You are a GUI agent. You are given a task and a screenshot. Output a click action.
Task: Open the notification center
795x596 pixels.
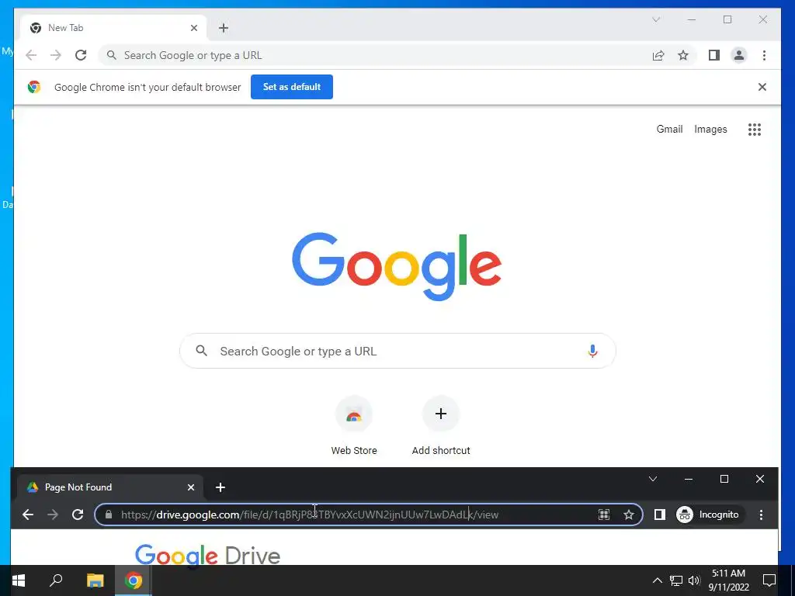click(x=769, y=580)
